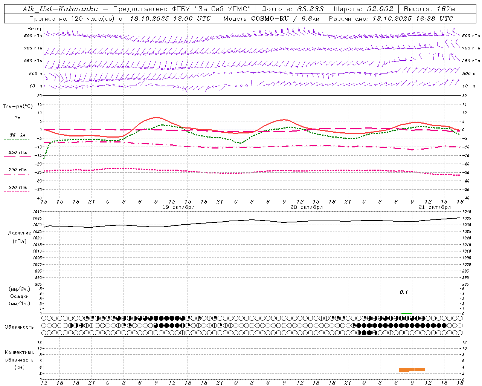Click the green precipitation bar
Screen dimensions: 482x386
407,313
